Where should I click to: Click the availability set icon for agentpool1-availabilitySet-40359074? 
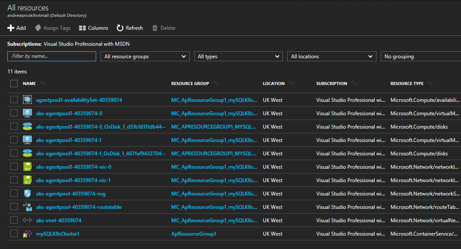point(27,100)
